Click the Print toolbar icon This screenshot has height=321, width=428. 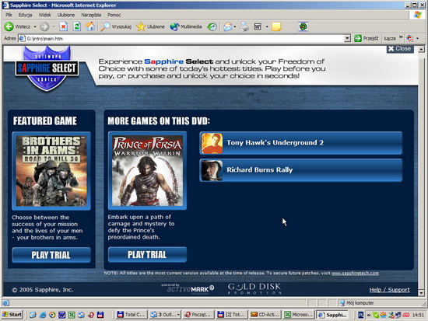coord(244,26)
